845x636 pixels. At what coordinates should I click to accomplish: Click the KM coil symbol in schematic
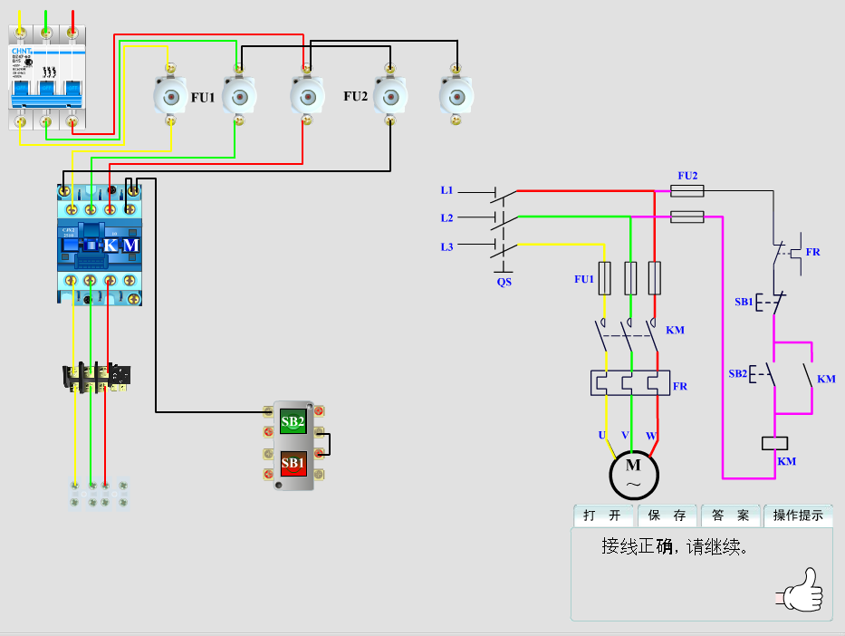pos(775,443)
